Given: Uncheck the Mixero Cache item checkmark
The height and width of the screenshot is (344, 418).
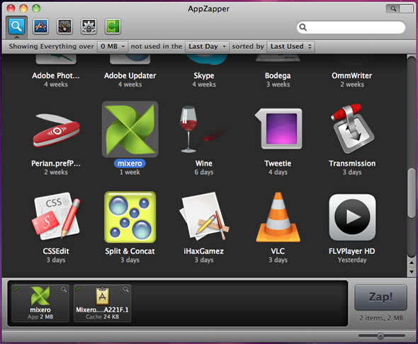Looking at the screenshot, I should tap(78, 288).
